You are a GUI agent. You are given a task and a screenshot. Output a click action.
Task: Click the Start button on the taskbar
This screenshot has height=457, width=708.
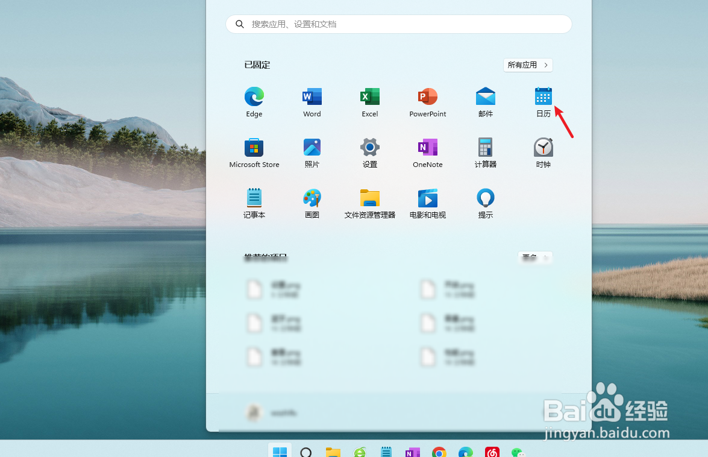coord(280,452)
